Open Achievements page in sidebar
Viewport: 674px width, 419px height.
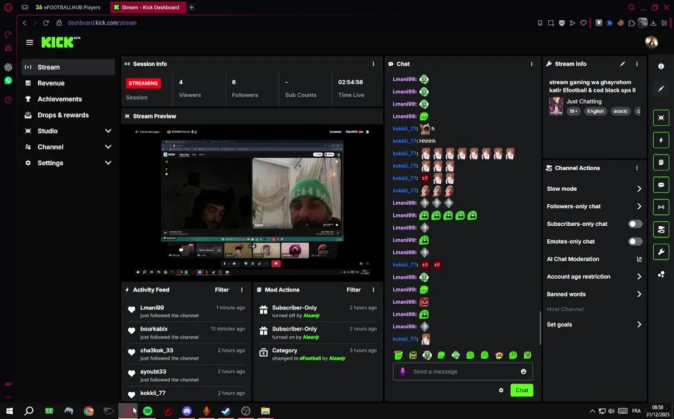point(68,99)
